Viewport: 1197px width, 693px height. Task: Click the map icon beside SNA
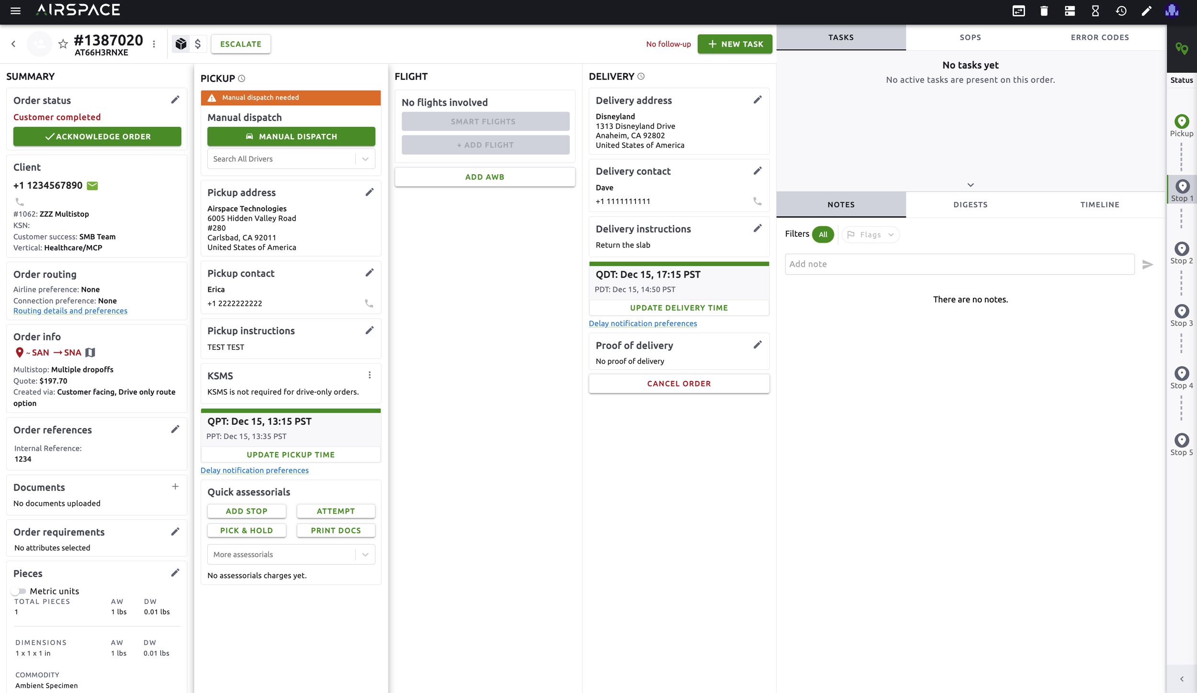click(x=90, y=353)
